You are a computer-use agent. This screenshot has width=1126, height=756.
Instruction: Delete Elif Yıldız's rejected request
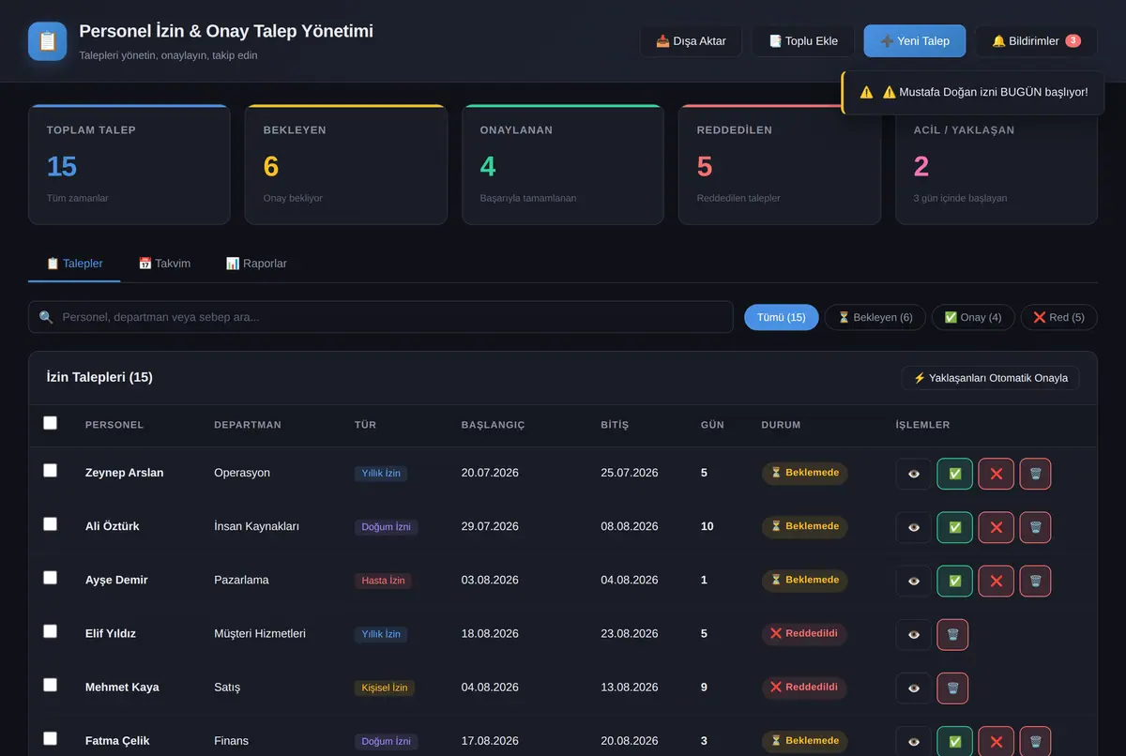[952, 634]
